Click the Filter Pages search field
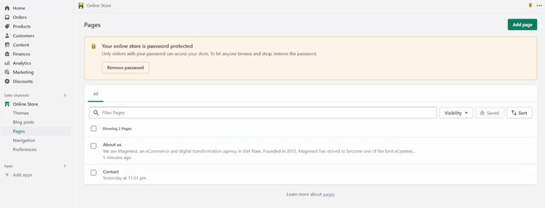This screenshot has width=545, height=208. click(x=263, y=113)
